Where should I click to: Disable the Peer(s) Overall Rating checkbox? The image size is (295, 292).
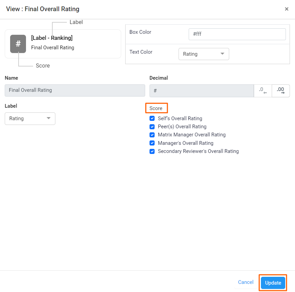point(152,127)
